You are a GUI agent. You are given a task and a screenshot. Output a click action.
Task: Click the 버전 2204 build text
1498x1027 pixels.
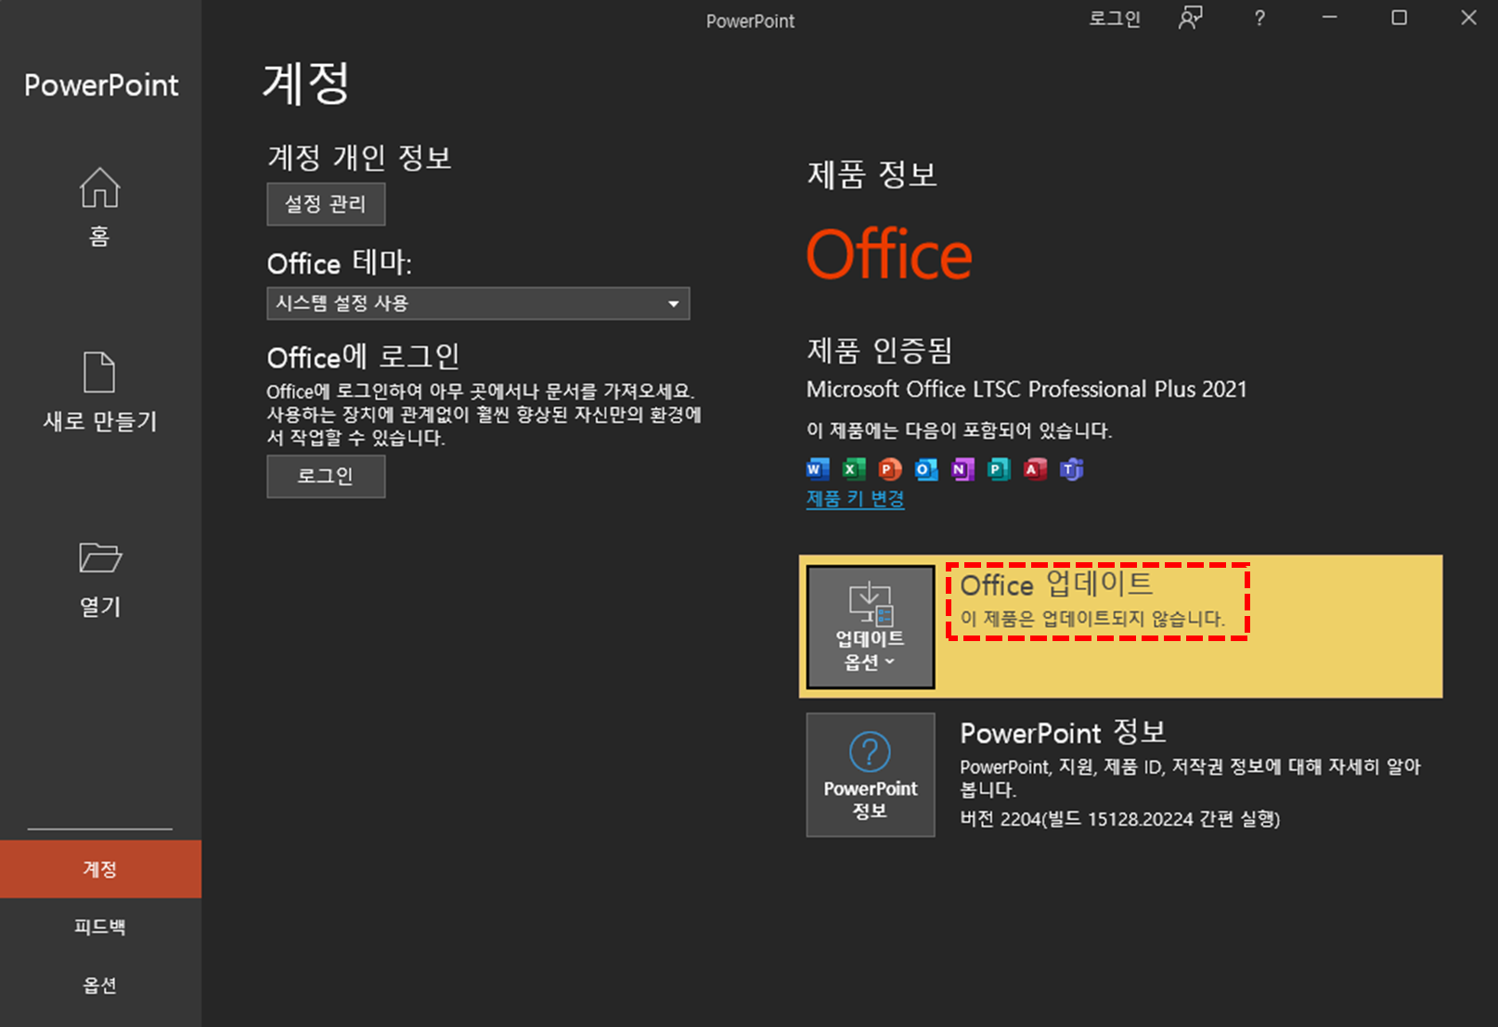click(1120, 819)
